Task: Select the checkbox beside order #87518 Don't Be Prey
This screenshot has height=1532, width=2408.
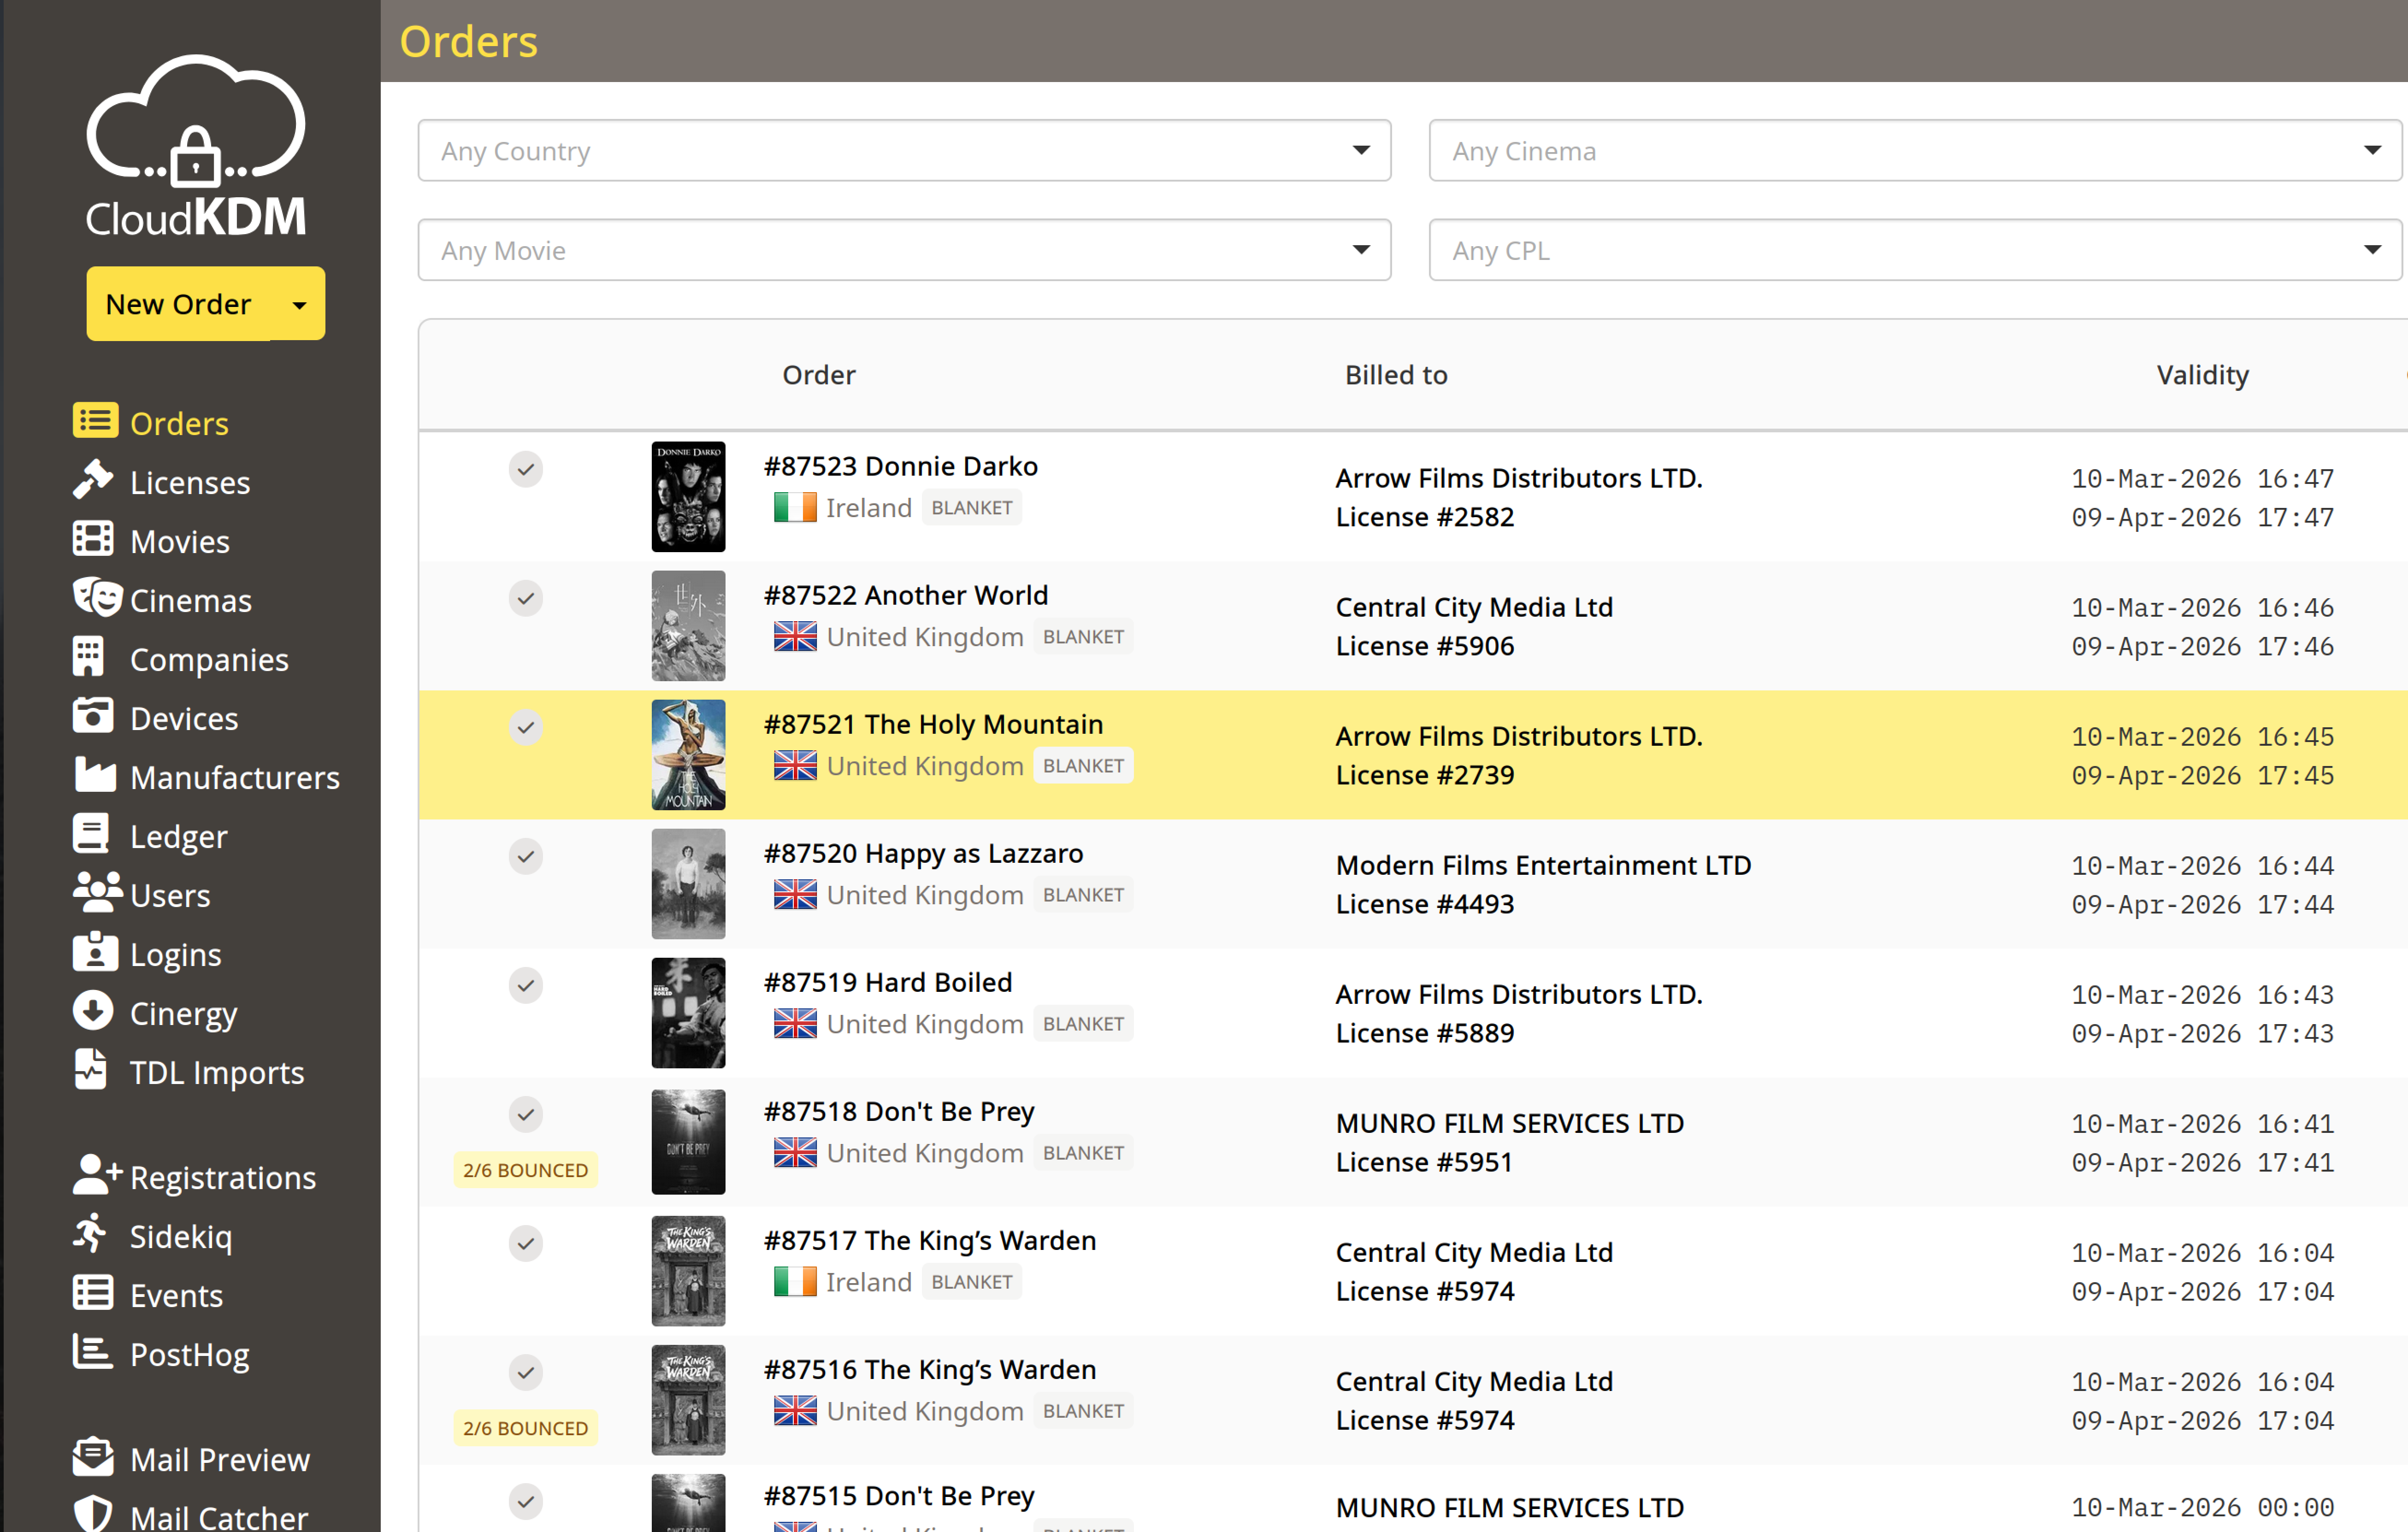Action: click(x=525, y=1114)
